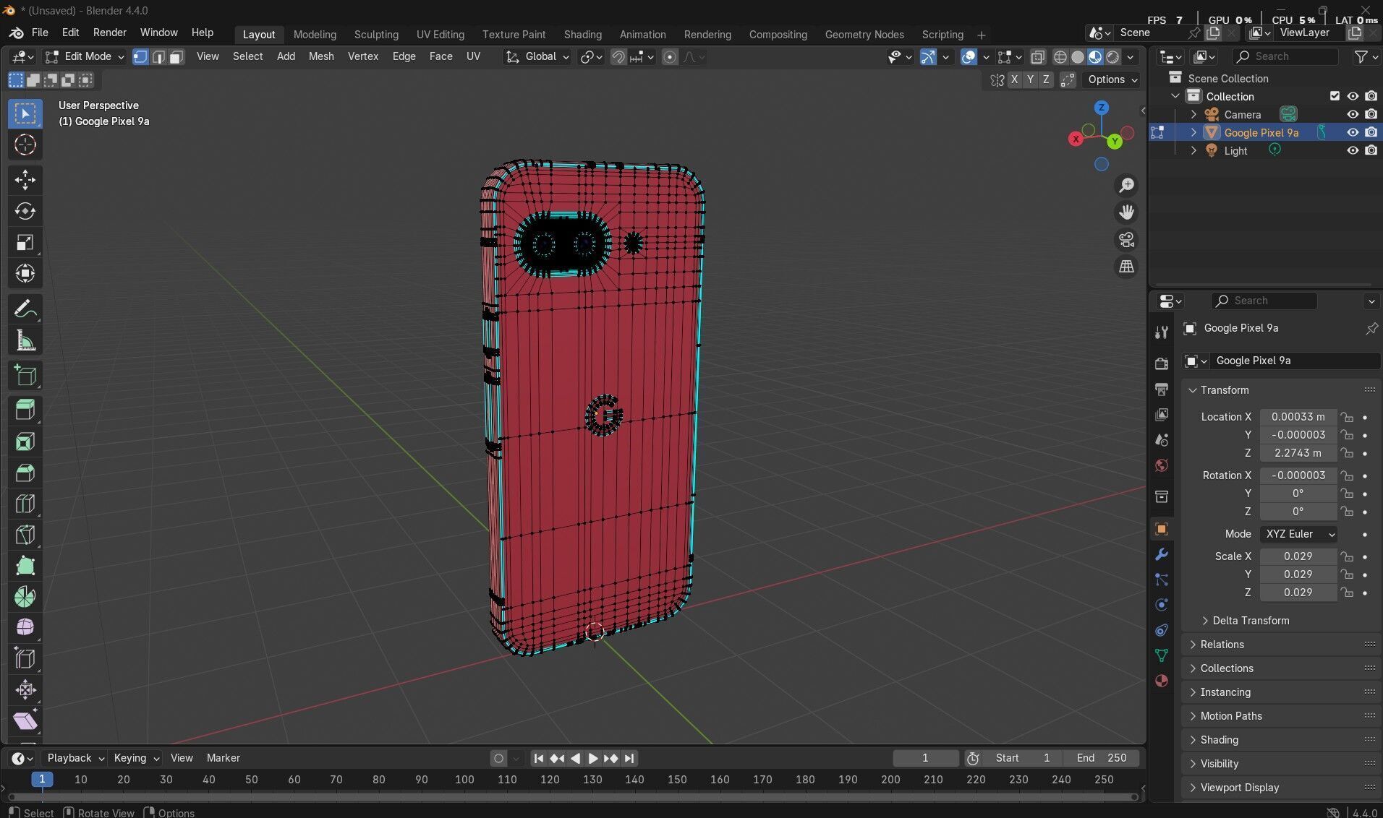Open timeline Marker menu

click(x=223, y=758)
